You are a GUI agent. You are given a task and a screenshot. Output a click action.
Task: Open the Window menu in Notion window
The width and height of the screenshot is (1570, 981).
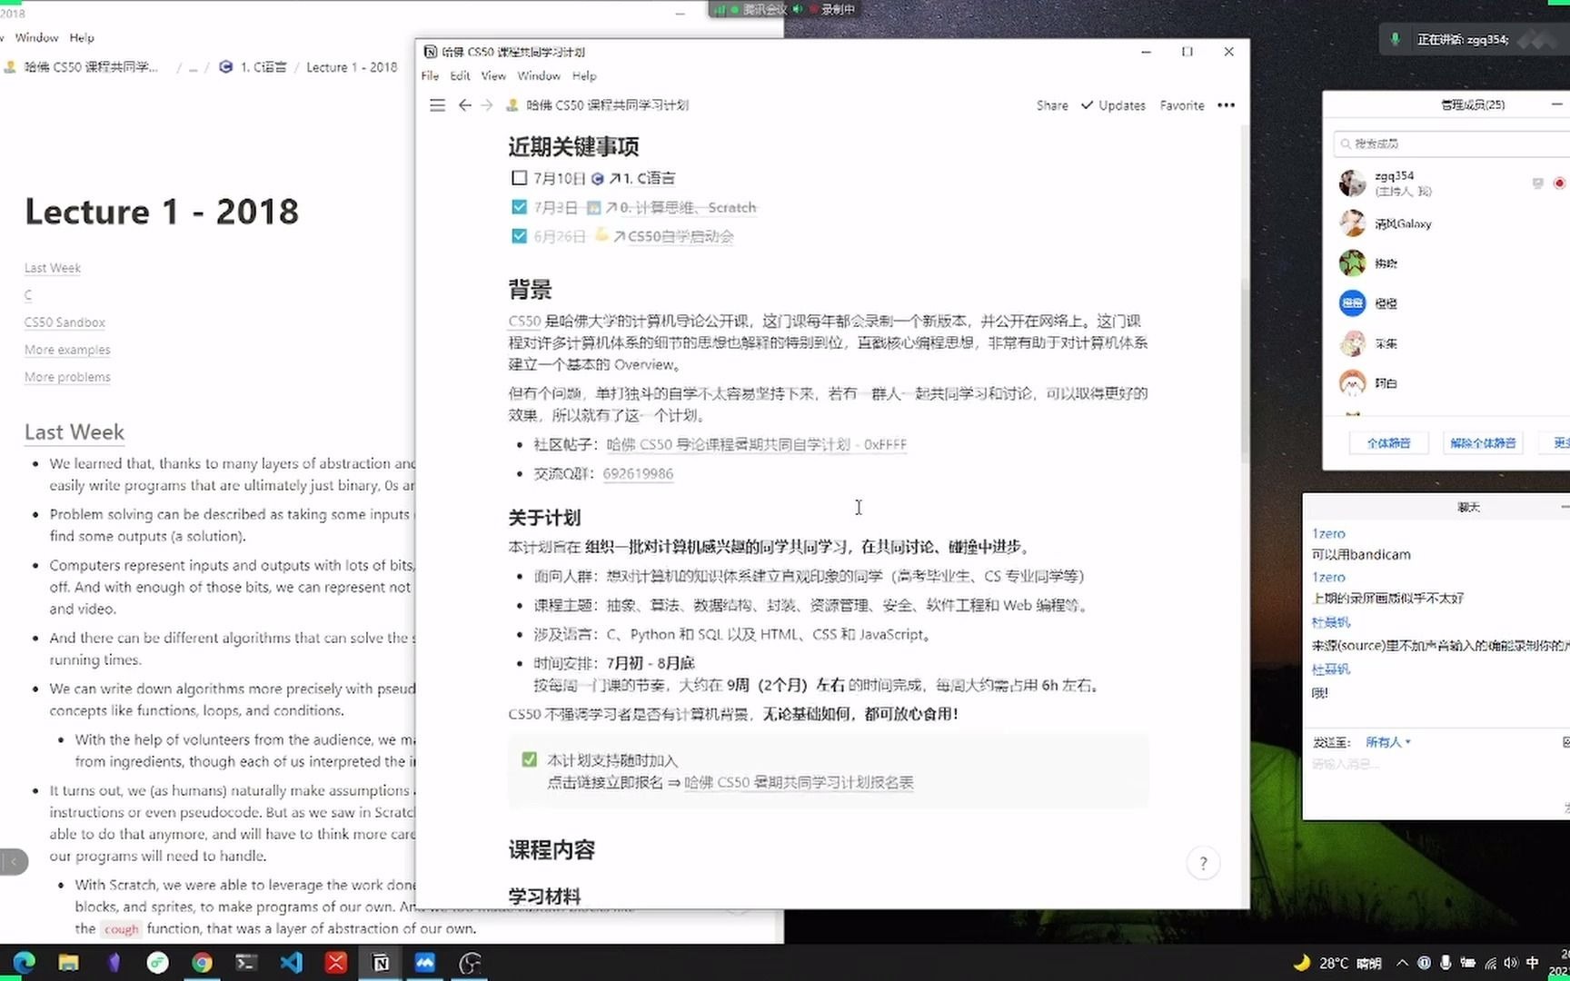pos(539,76)
